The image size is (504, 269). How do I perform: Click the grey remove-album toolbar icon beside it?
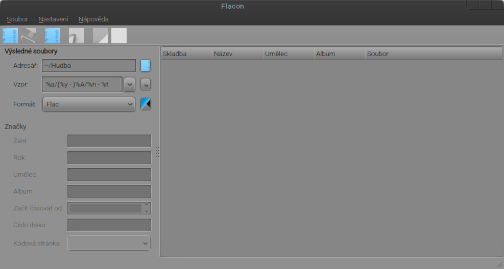point(29,36)
